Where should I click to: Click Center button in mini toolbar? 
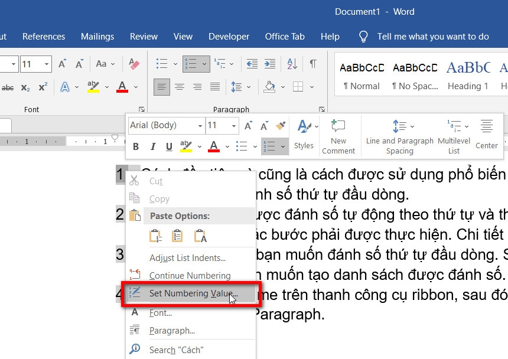[x=486, y=134]
